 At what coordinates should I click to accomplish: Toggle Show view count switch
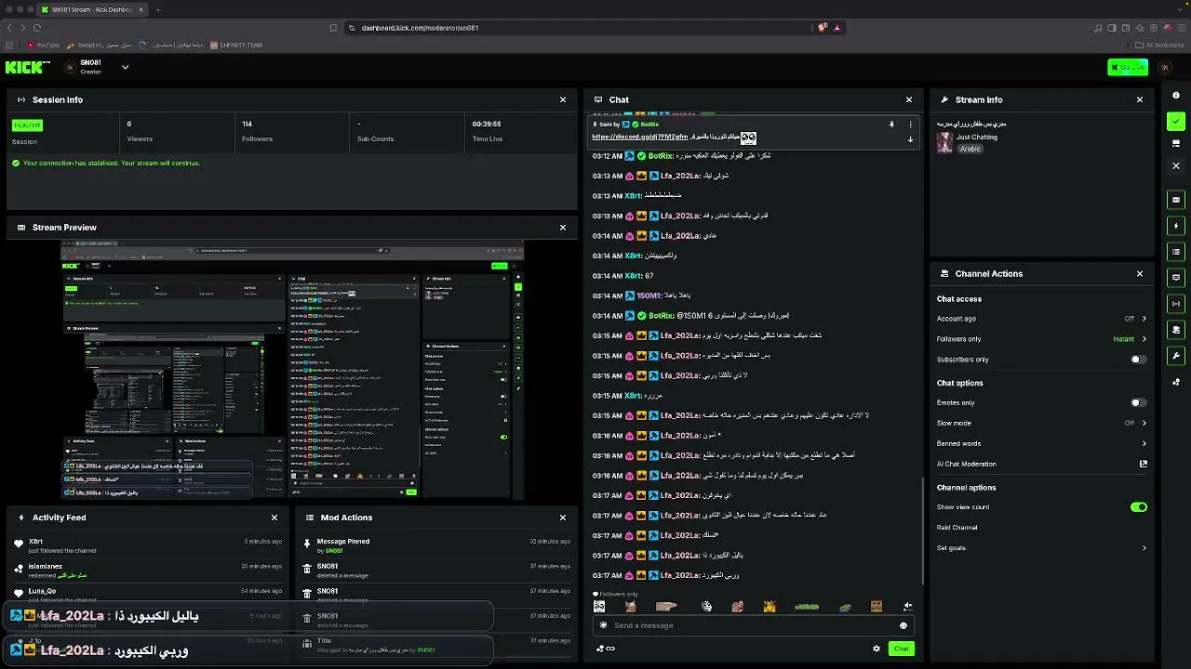tap(1139, 507)
